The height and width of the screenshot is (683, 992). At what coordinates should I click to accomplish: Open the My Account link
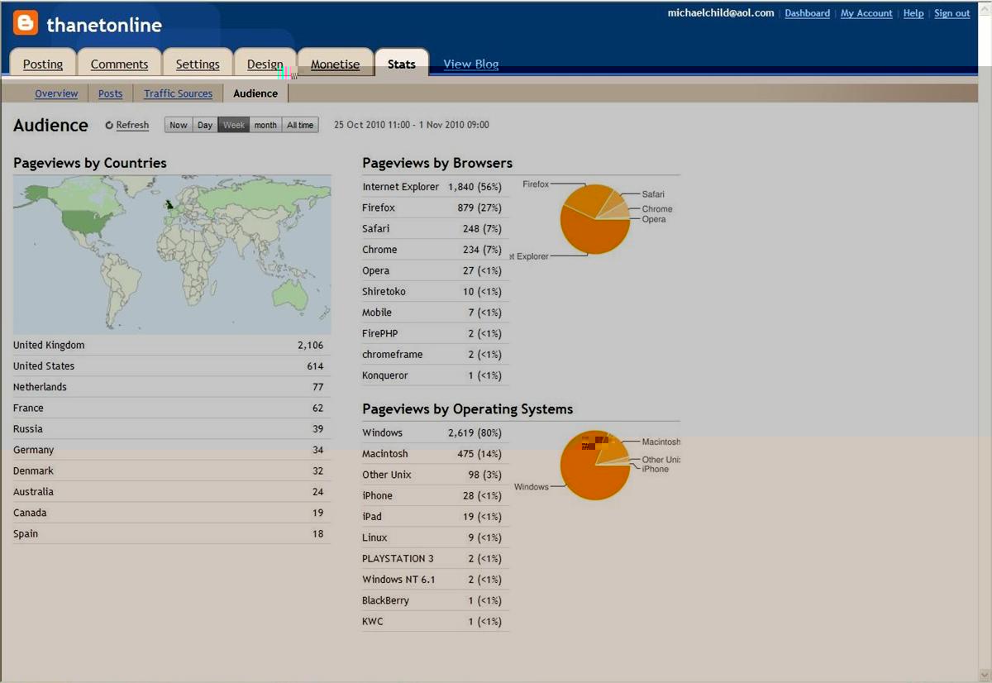point(866,13)
